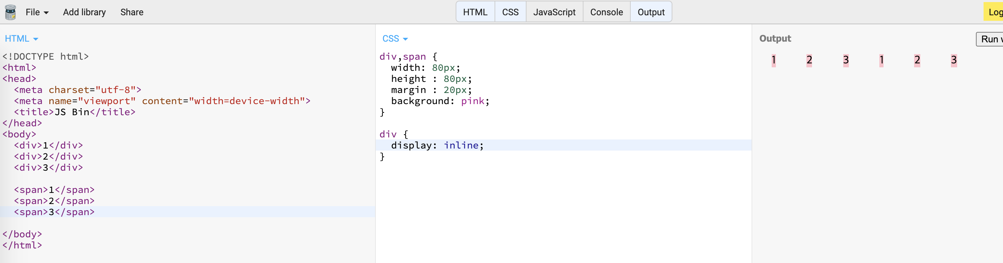Click the Output panel heading
1003x263 pixels.
pyautogui.click(x=775, y=39)
